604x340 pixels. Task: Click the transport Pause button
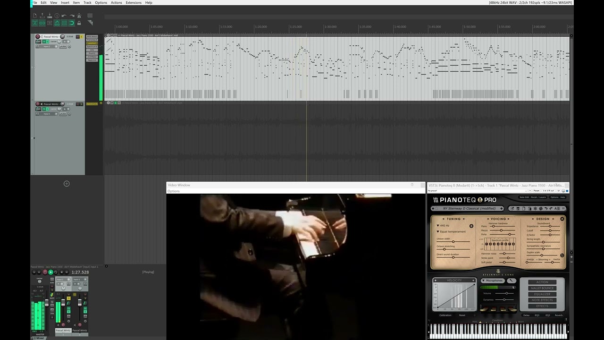67,272
